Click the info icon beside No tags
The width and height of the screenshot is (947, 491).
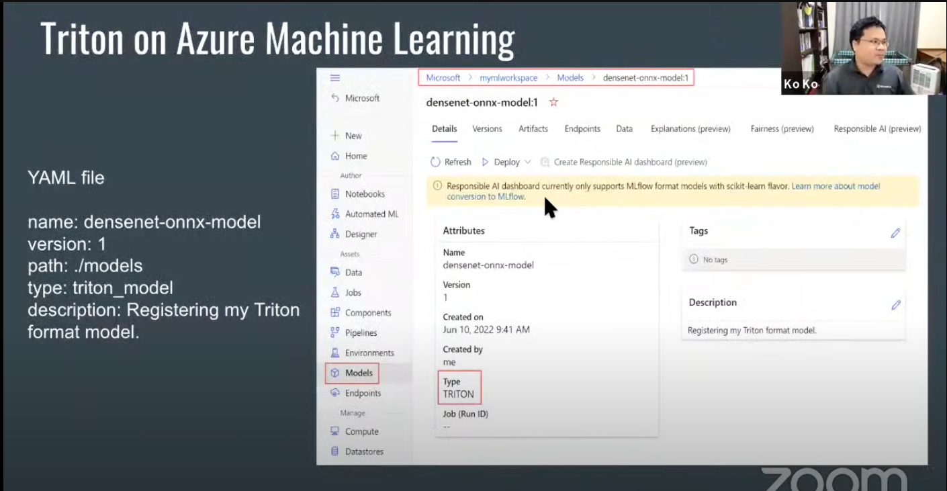tap(694, 259)
